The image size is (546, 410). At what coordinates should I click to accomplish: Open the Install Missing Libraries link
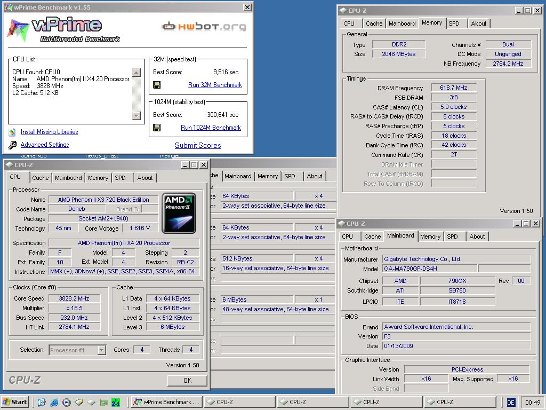coord(49,132)
